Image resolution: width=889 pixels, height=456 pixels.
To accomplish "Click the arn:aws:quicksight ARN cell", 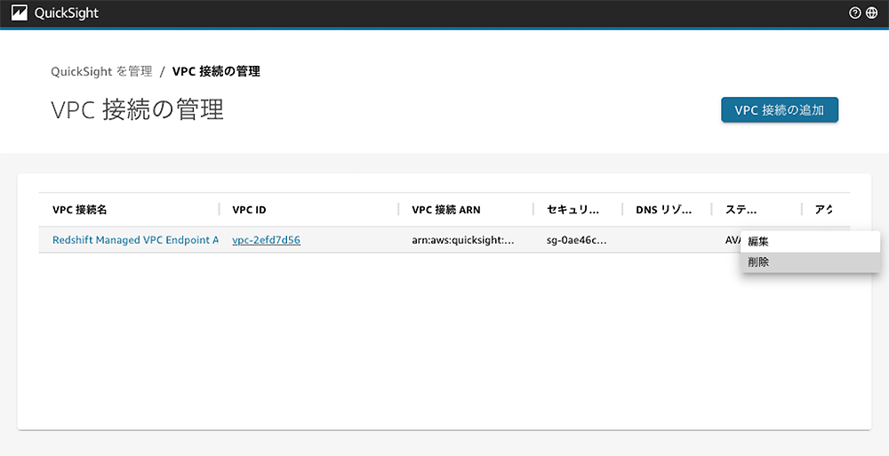I will [463, 240].
